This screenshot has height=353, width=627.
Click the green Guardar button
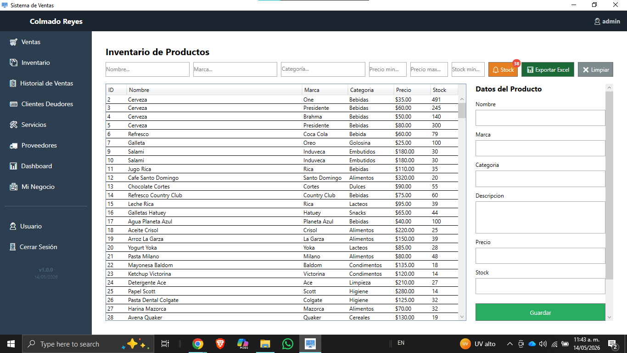(x=540, y=312)
